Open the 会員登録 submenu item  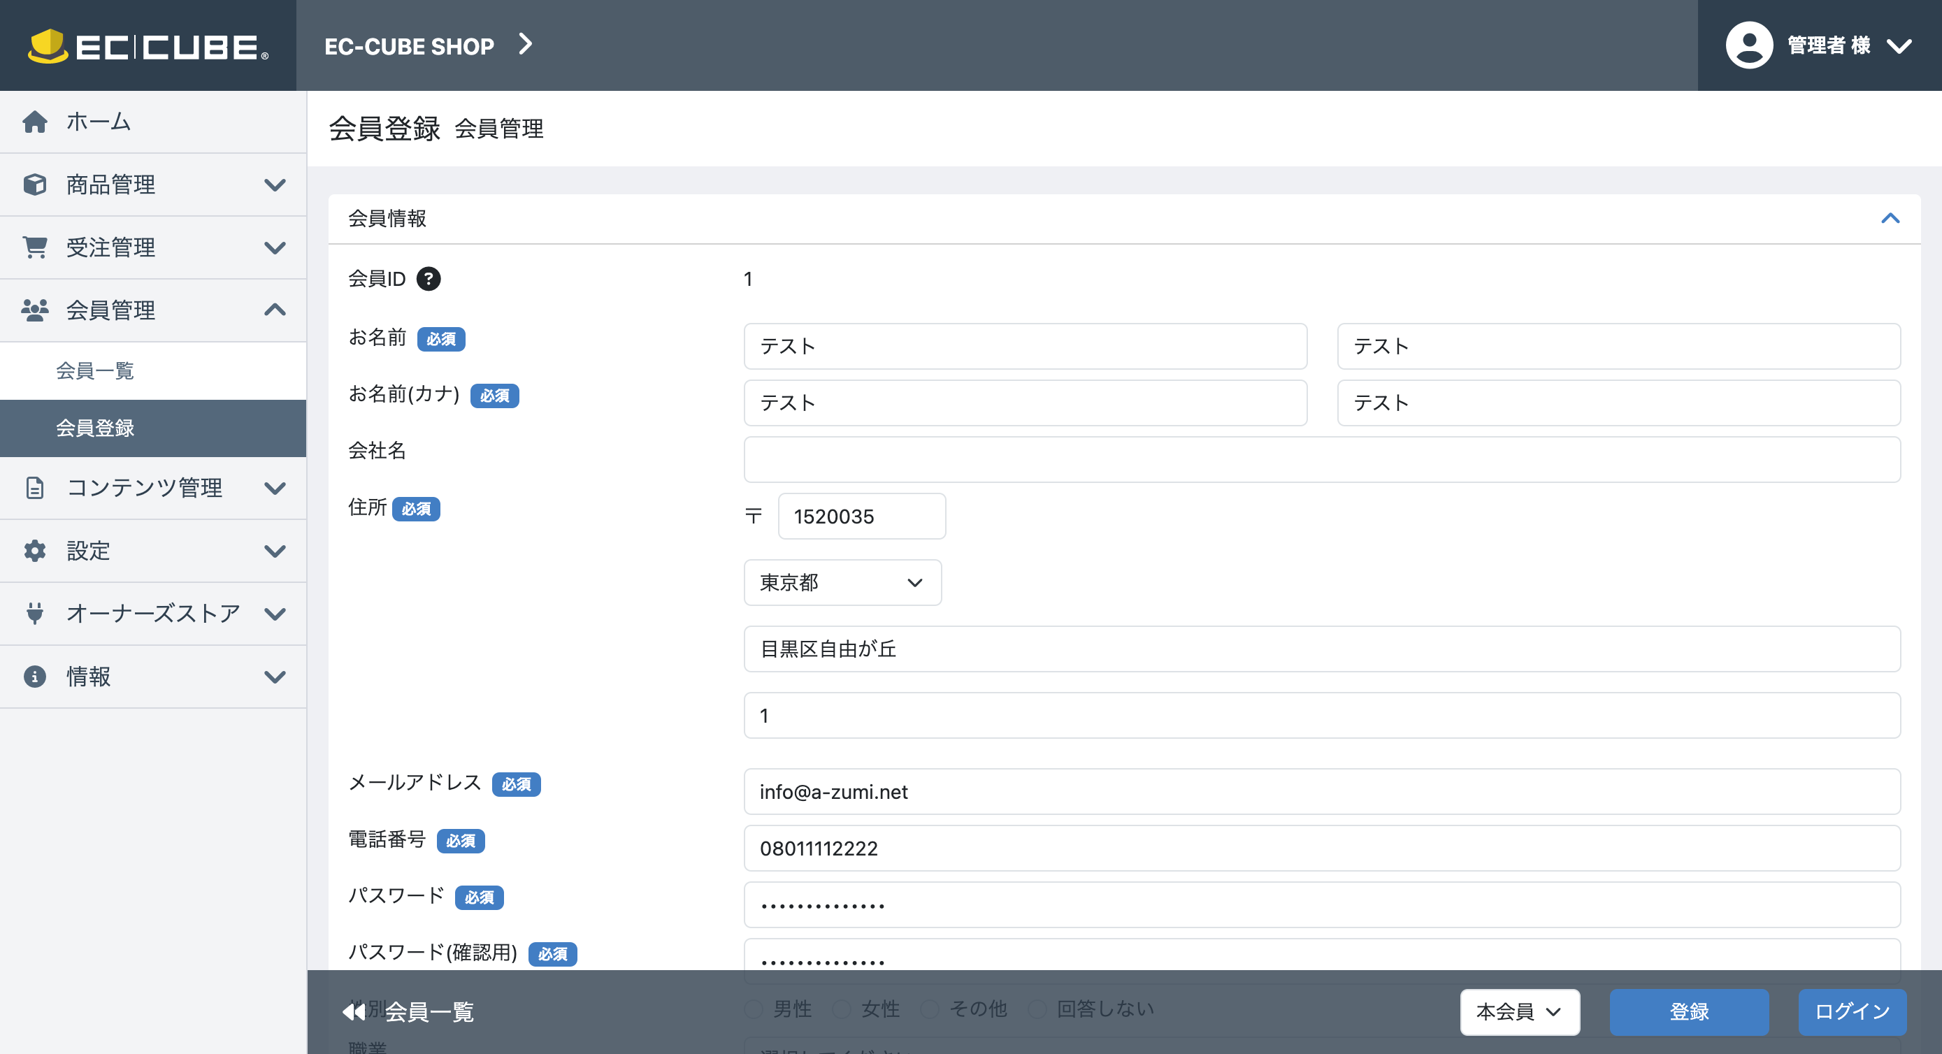[153, 428]
